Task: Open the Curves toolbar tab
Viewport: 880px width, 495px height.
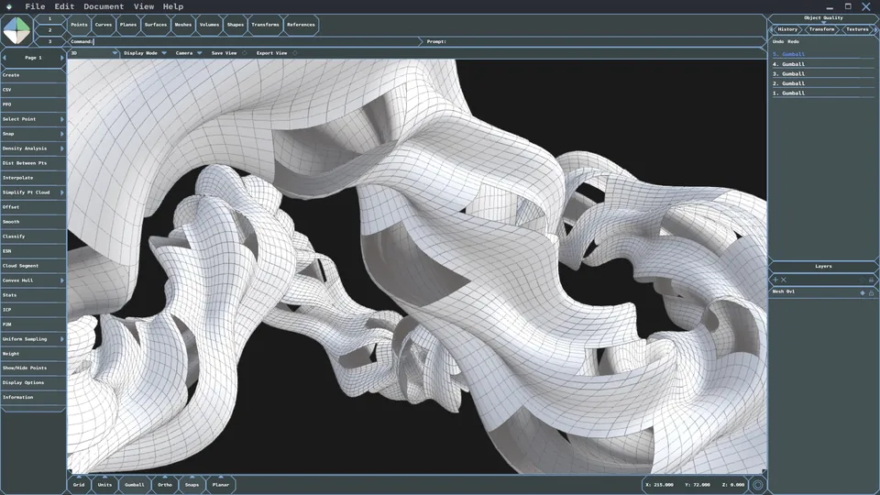Action: point(104,25)
